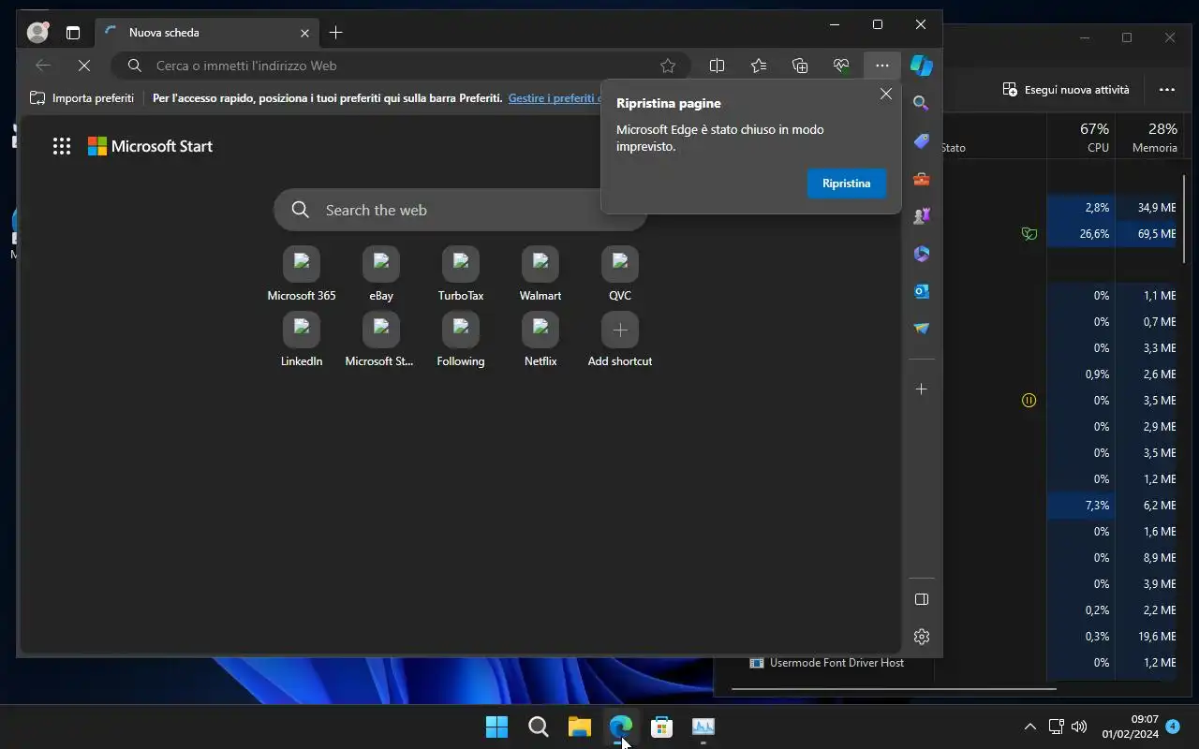The width and height of the screenshot is (1199, 749).
Task: Customize sidebar with plus icon
Action: point(921,389)
